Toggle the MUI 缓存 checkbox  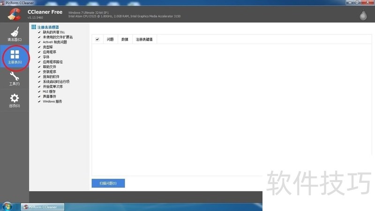point(39,91)
